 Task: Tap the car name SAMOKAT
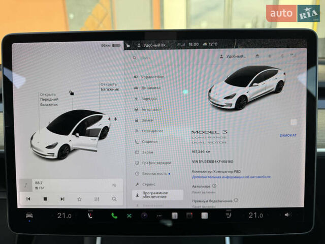coord(288,135)
